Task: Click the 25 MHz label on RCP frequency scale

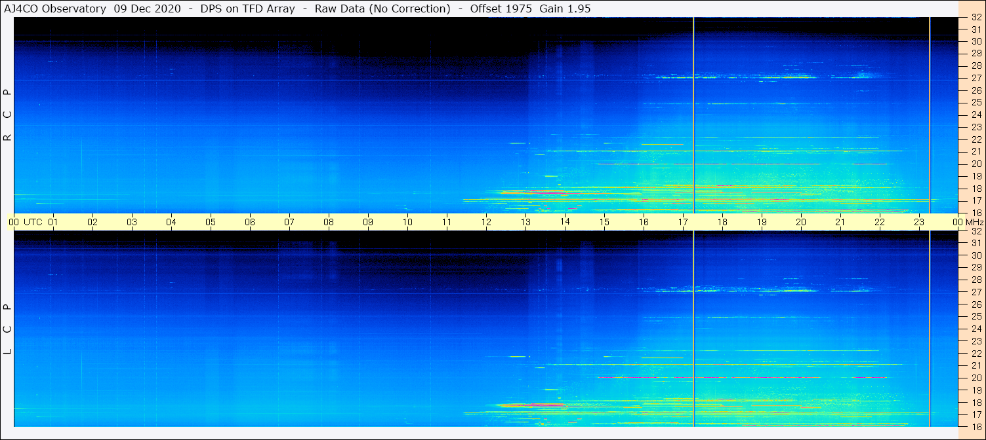Action: click(976, 103)
